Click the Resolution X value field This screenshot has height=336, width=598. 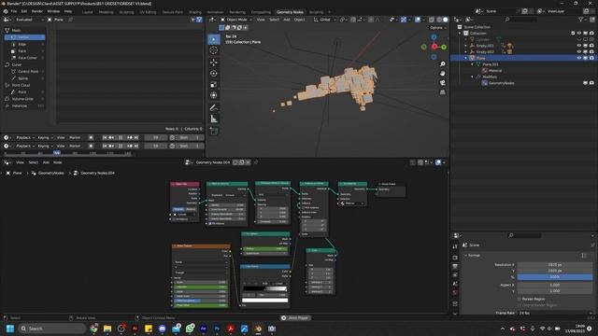point(555,265)
